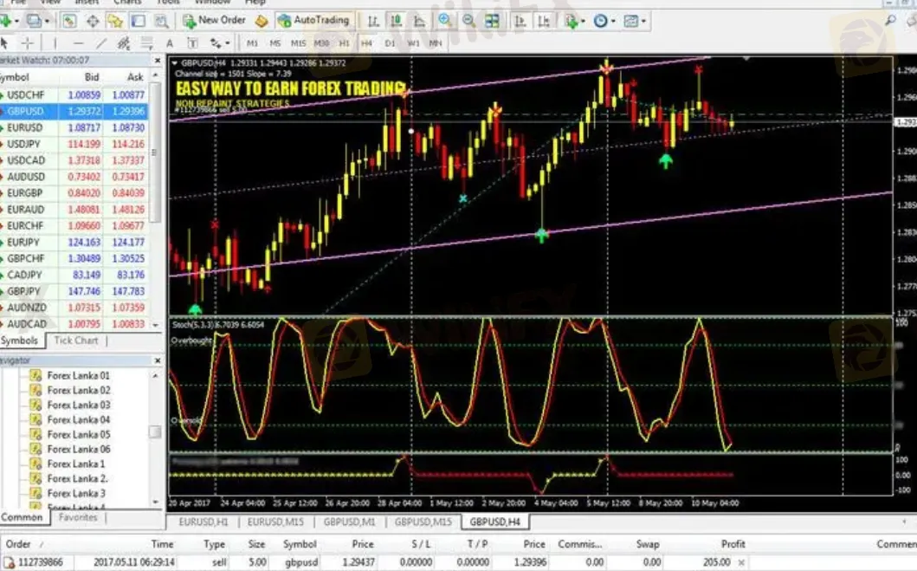The image size is (917, 571).
Task: Toggle chart shift from right border
Action: [543, 22]
